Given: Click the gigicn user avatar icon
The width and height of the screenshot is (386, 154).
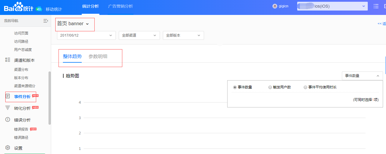Looking at the screenshot, I should pyautogui.click(x=275, y=6).
